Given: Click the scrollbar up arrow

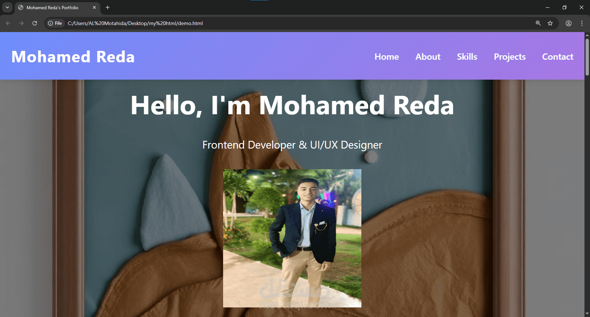Looking at the screenshot, I should [587, 35].
